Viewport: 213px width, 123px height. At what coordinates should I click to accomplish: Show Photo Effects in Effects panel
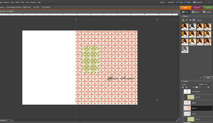pyautogui.click(x=190, y=20)
